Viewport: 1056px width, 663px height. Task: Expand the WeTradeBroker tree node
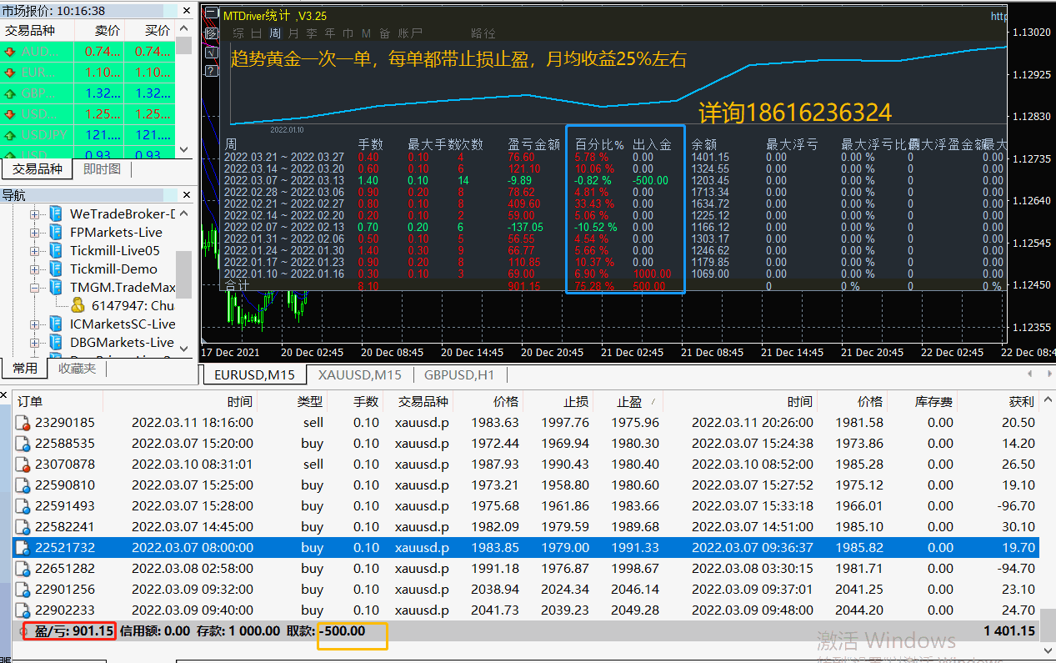35,213
